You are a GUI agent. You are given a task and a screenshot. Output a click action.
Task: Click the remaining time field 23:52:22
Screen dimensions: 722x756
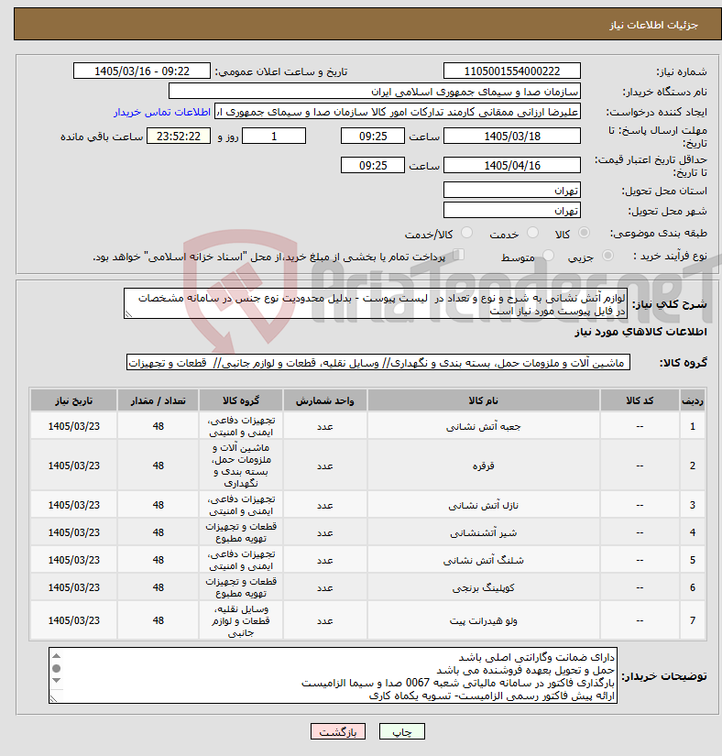click(179, 137)
